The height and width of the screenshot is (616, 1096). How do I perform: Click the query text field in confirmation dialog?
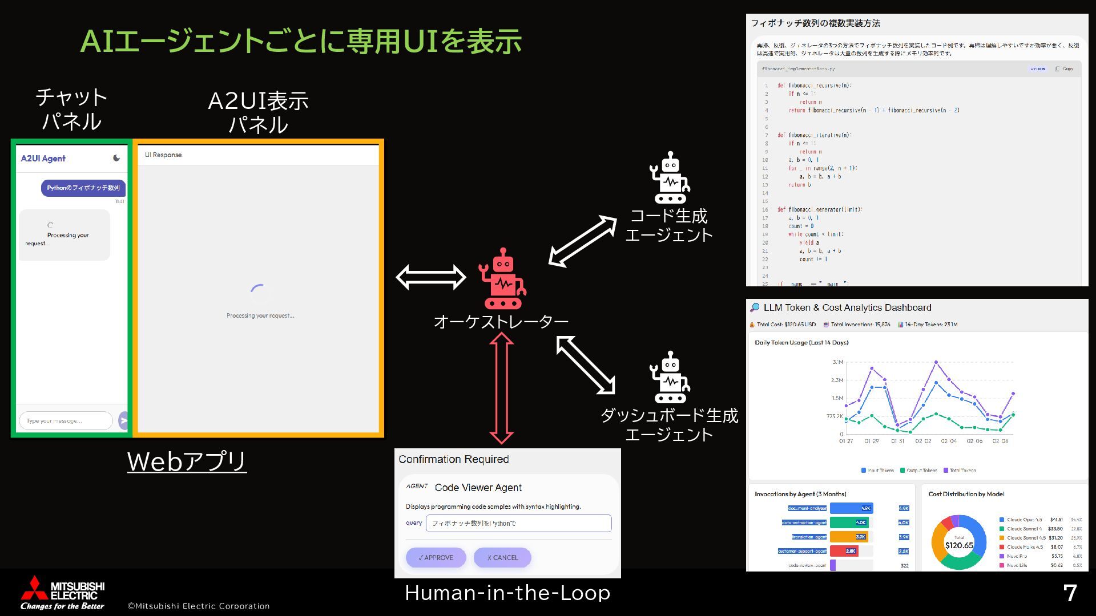click(518, 523)
